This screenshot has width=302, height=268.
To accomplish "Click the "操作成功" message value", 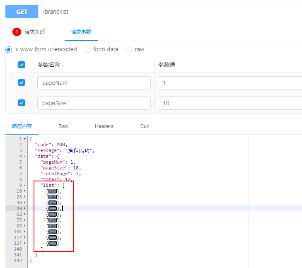I will [79, 150].
